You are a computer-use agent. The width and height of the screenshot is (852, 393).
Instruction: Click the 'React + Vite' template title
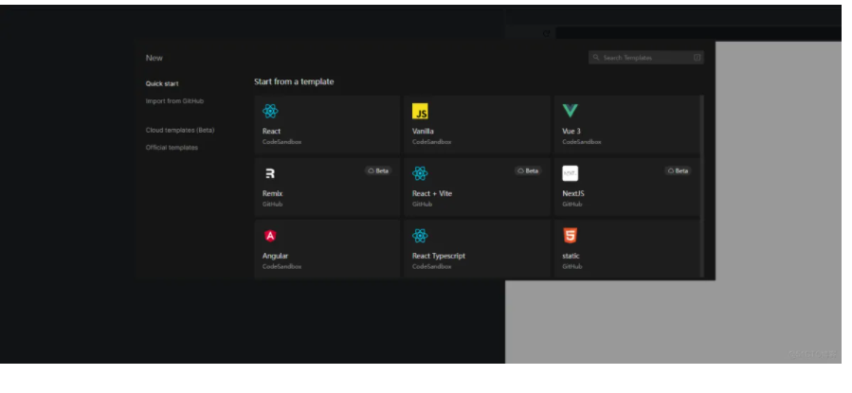coord(432,194)
